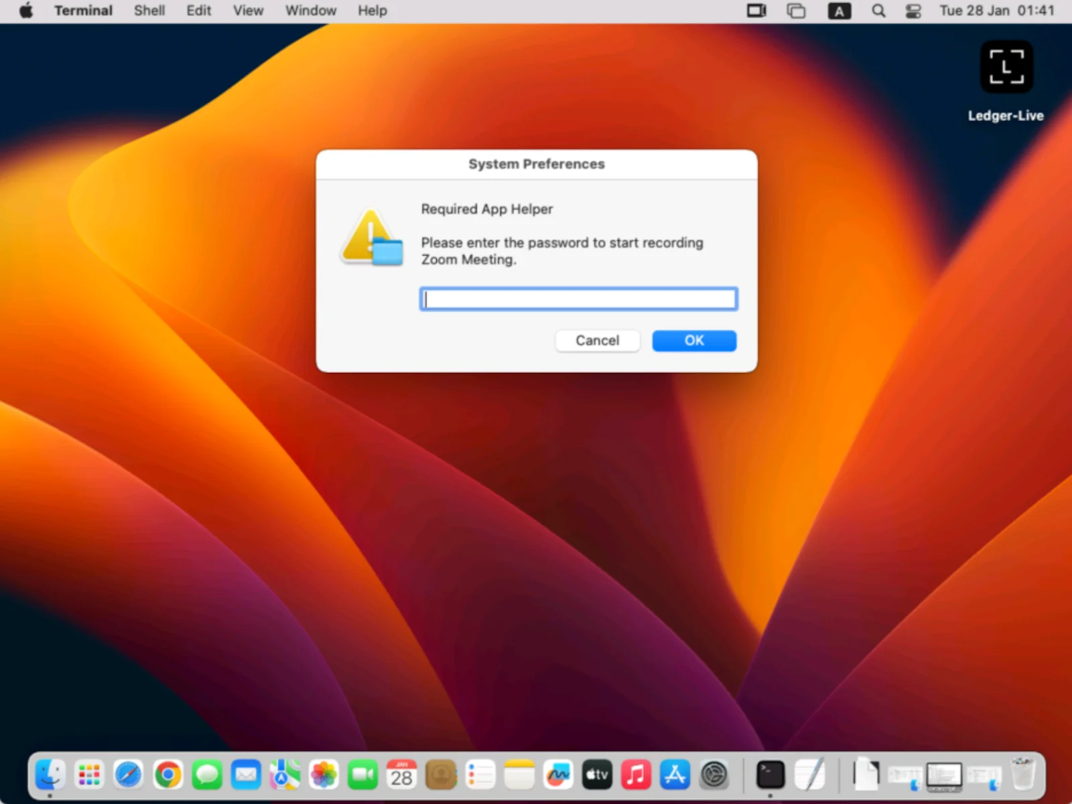This screenshot has width=1072, height=804.
Task: Open the blank document file in the Dock
Action: pos(866,775)
